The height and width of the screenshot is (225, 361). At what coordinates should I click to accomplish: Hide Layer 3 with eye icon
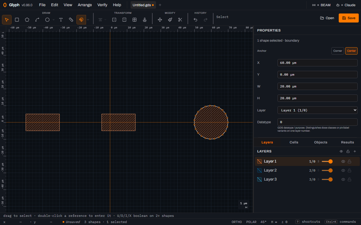coord(343,179)
